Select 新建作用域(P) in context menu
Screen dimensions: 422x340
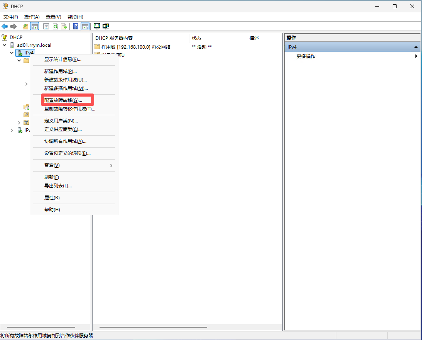(61, 71)
